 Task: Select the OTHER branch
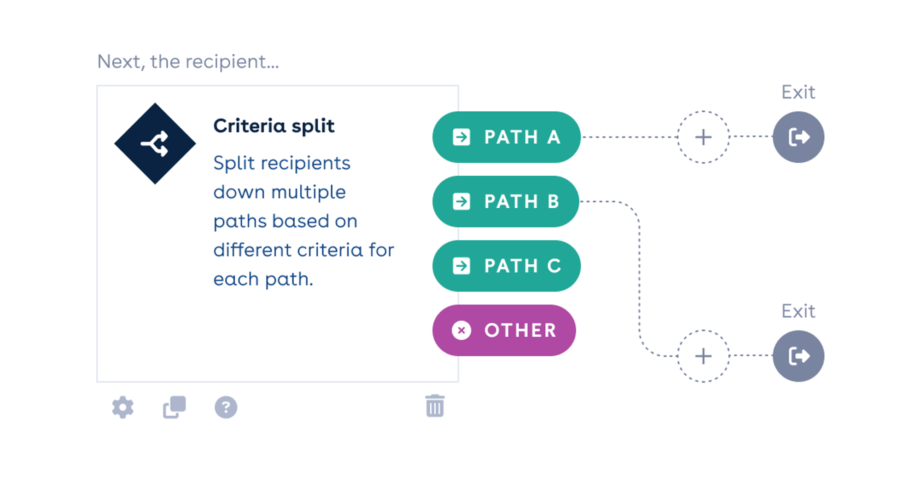tap(504, 330)
